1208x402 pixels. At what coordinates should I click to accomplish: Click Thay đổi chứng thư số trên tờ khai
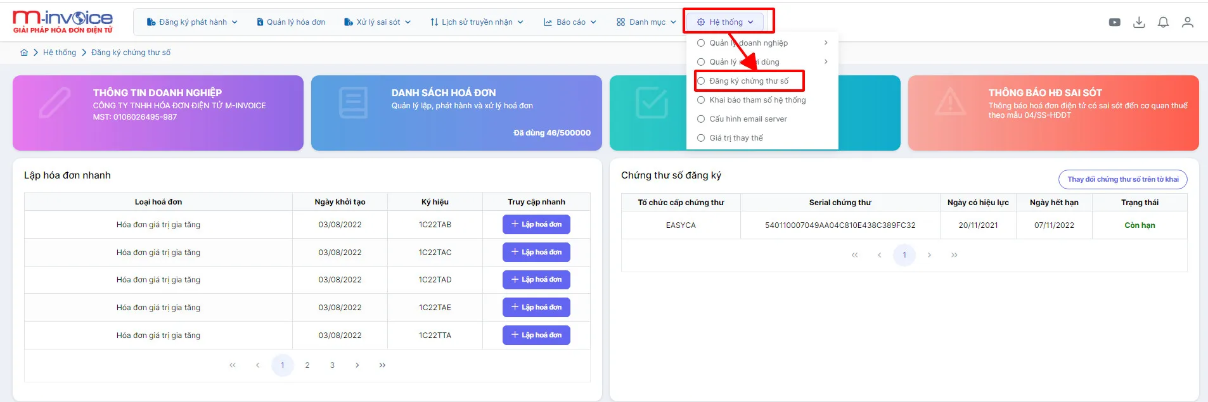tap(1122, 179)
